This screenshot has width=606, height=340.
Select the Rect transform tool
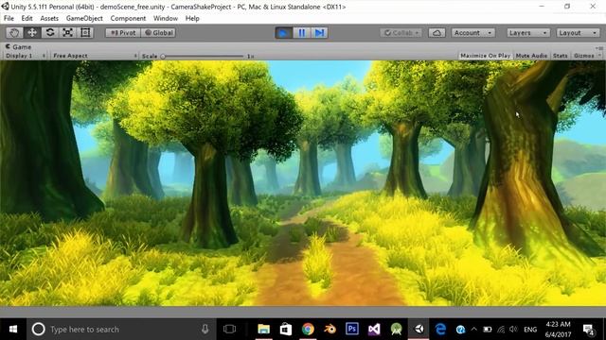85,33
